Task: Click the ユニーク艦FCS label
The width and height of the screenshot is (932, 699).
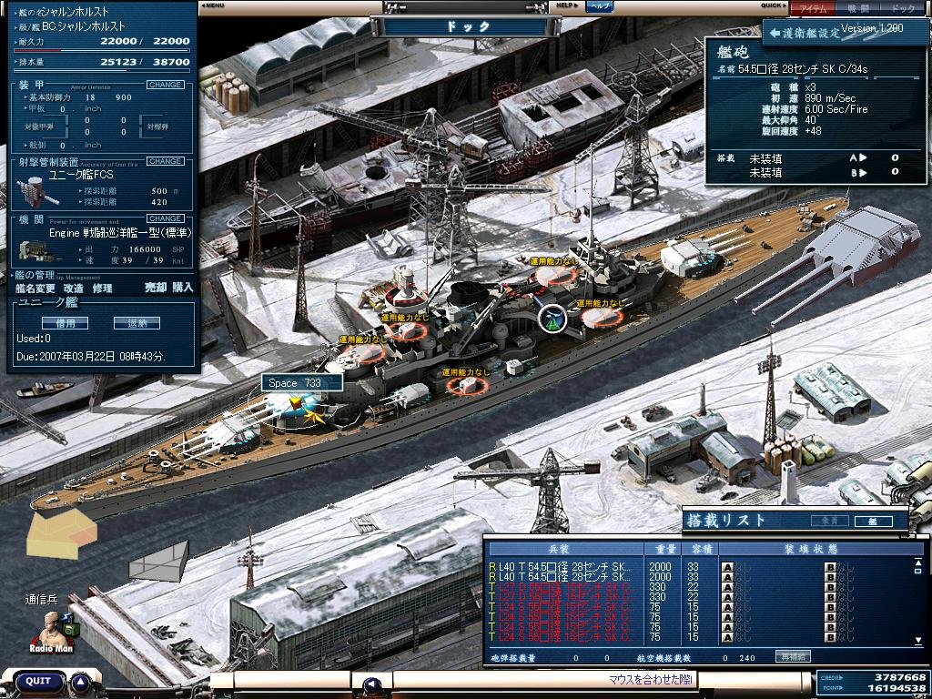Action: [81, 175]
